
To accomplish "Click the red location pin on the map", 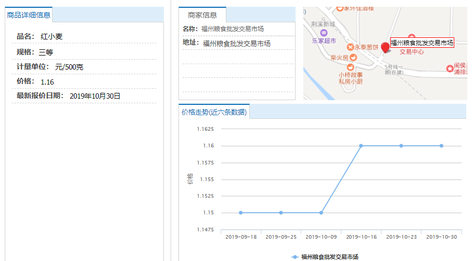I will point(385,48).
